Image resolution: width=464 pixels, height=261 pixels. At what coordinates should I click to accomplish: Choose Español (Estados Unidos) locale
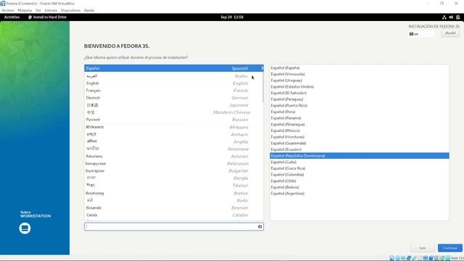pyautogui.click(x=360, y=87)
